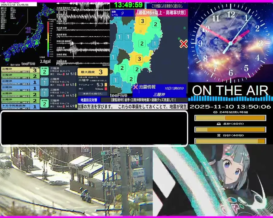The width and height of the screenshot is (273, 218).
Task: Click the ON THE AIR sign
Action: 230,90
